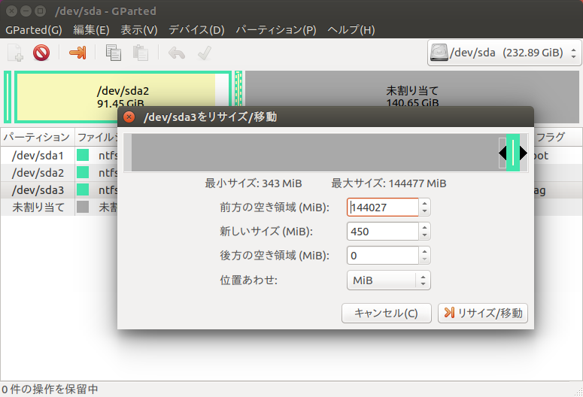
Task: Click the red Delete partition icon
Action: click(x=41, y=53)
